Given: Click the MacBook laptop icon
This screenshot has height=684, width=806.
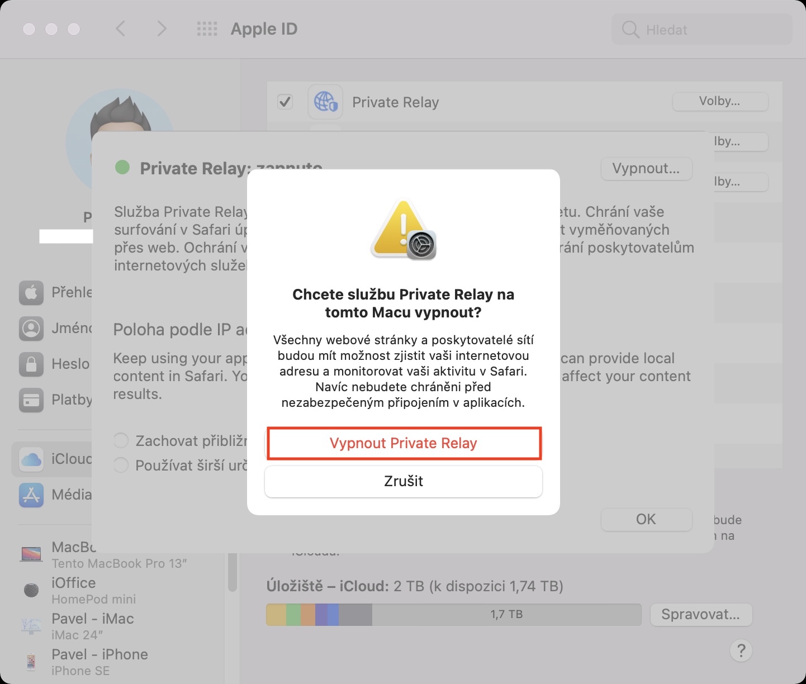Looking at the screenshot, I should [x=31, y=554].
